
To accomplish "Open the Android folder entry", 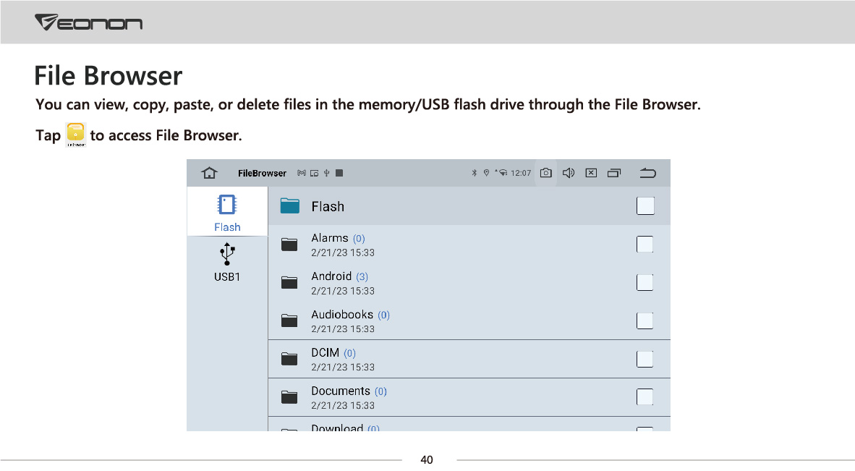I will point(331,276).
